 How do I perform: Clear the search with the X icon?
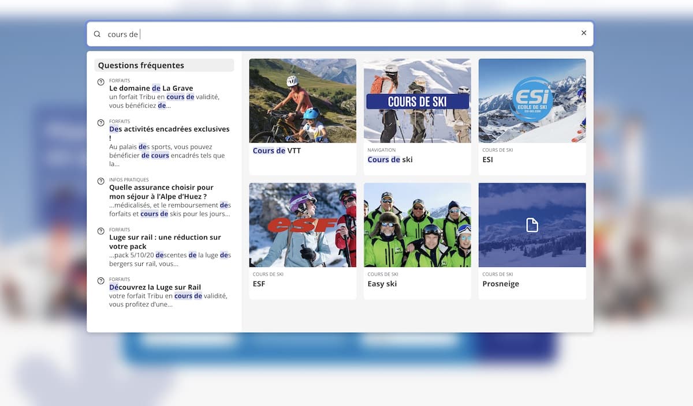tap(584, 33)
